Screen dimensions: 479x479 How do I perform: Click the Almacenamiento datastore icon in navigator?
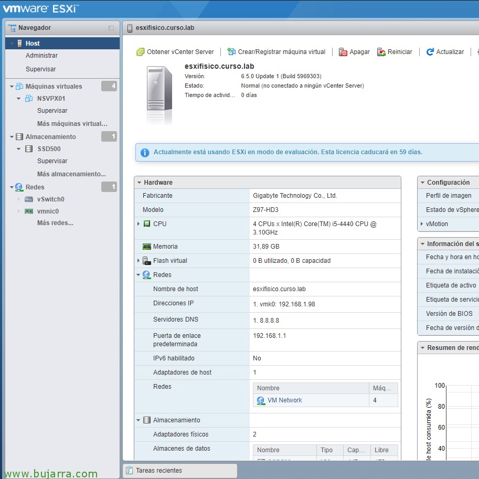[19, 136]
